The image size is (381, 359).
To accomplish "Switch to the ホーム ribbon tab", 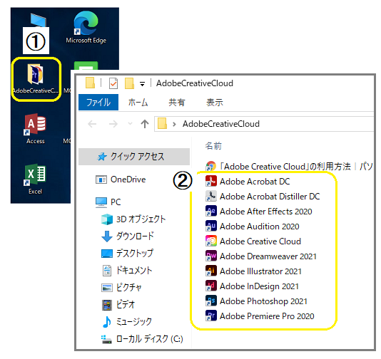I will click(x=138, y=103).
